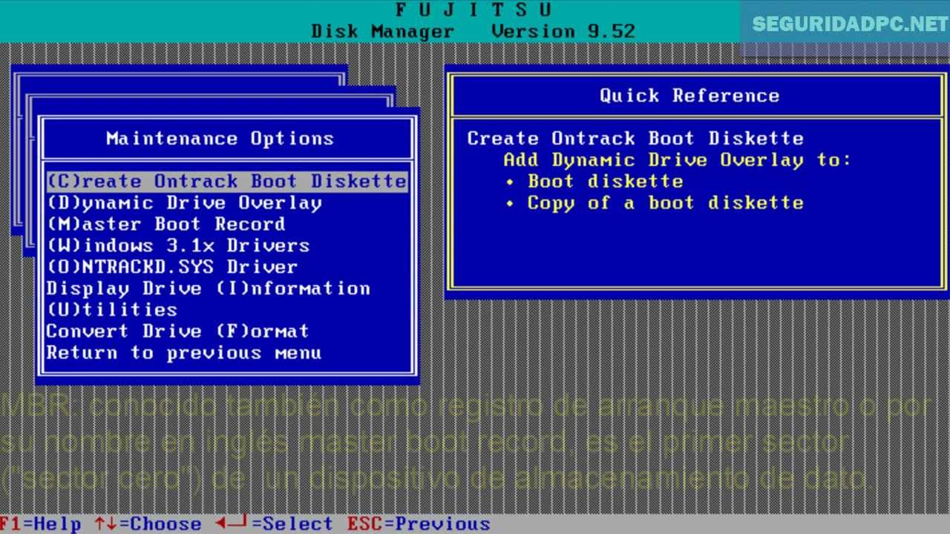Click Return to previous menu
This screenshot has width=950, height=534.
click(x=184, y=353)
